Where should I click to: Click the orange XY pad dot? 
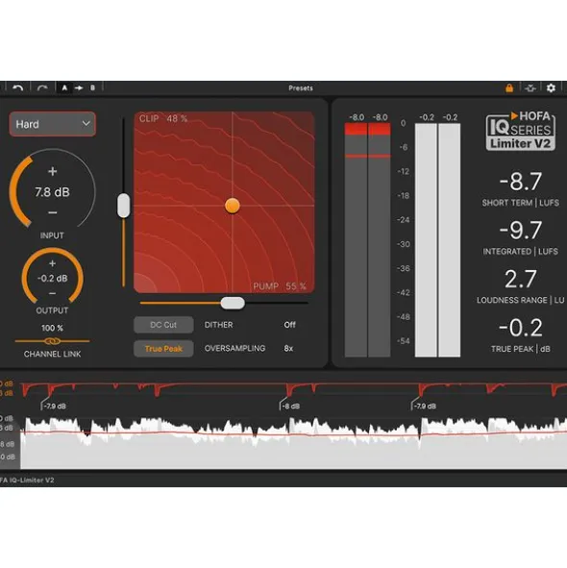coord(233,206)
